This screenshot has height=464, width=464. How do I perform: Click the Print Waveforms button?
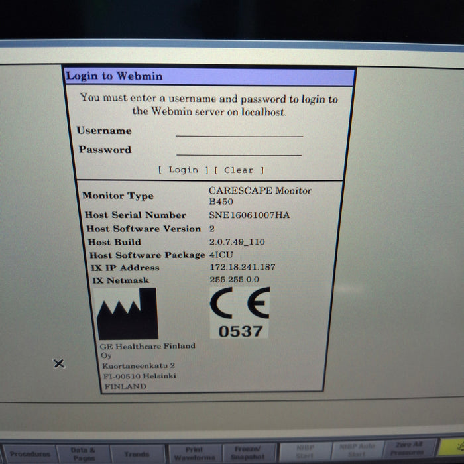[x=194, y=453]
